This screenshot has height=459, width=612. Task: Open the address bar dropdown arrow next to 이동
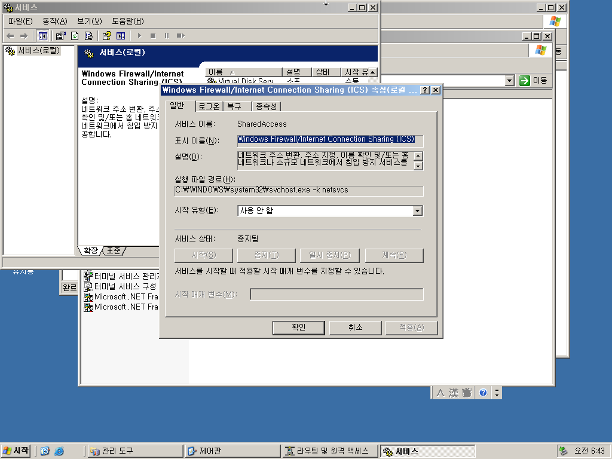tap(509, 81)
